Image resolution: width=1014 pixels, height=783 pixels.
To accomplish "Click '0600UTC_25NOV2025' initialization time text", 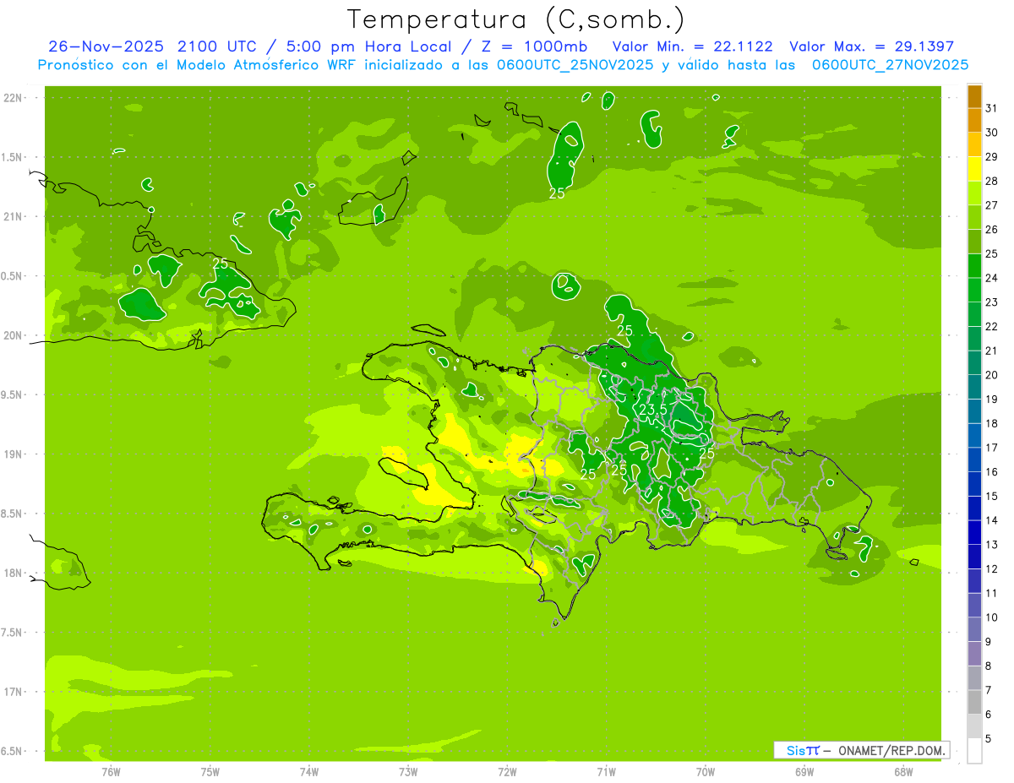I will (x=575, y=65).
